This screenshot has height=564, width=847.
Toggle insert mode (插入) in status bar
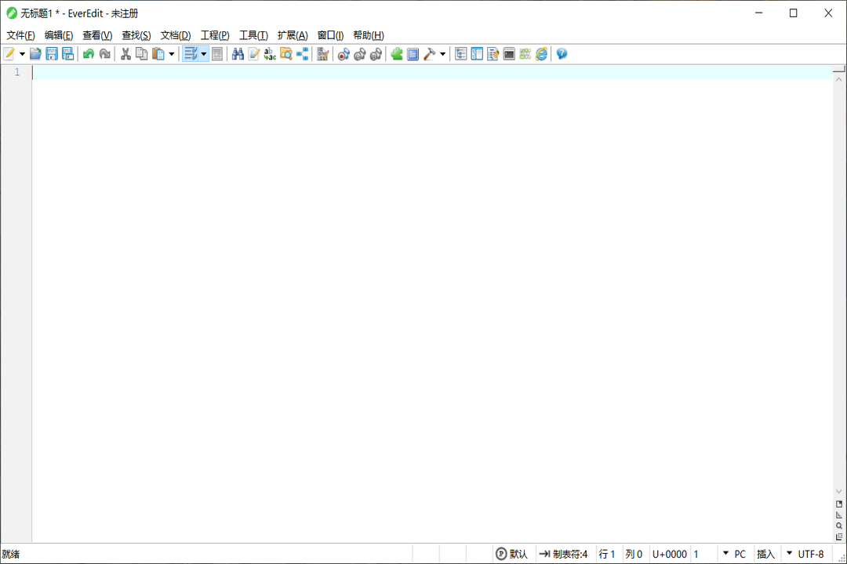[x=765, y=554]
